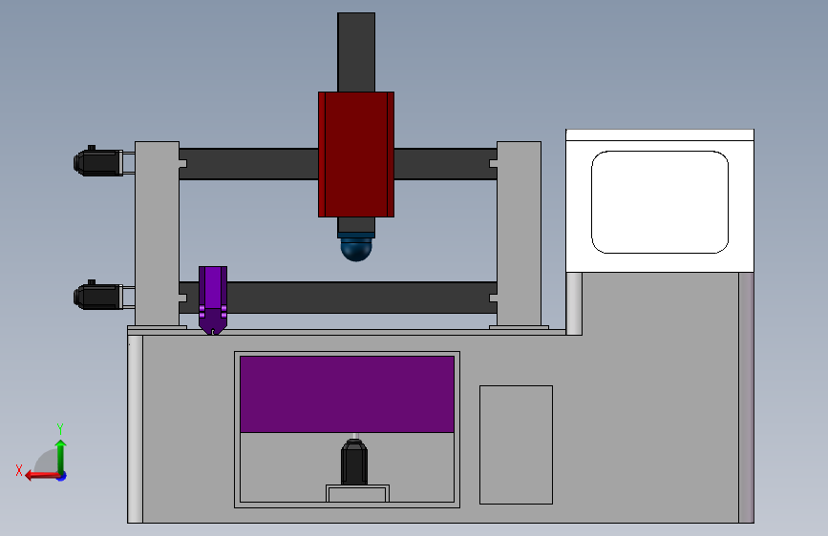Screen dimensions: 828x536
Task: Select the motor mounting pedestal at the cabinet bottom
Action: point(357,493)
